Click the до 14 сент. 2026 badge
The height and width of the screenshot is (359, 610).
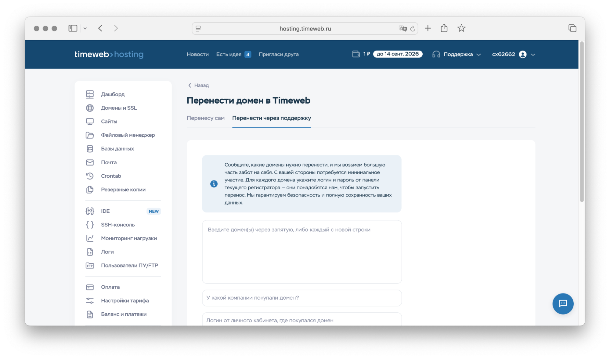[398, 54]
